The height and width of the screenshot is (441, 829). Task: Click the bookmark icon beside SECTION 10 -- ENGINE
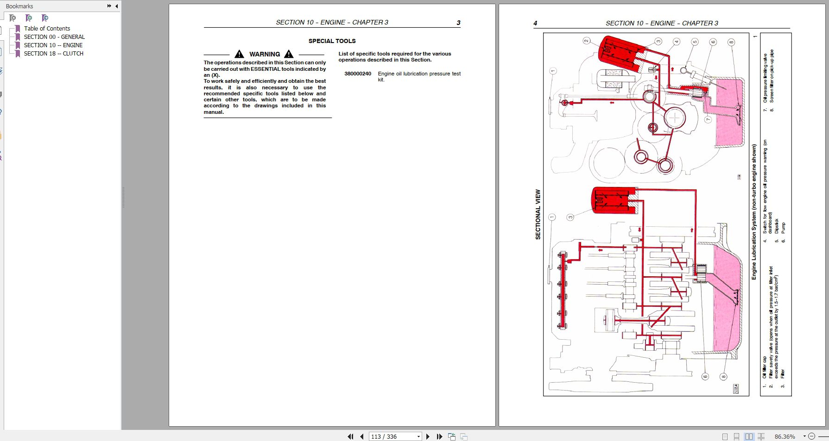[x=18, y=45]
